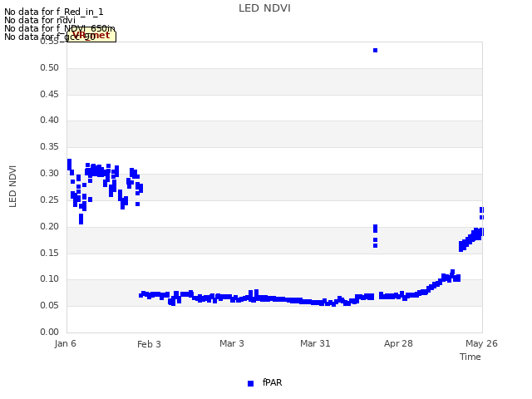The image size is (532, 399).
Task: Select the 'No data for f_NDVI_650in' message
Action: [x=60, y=28]
